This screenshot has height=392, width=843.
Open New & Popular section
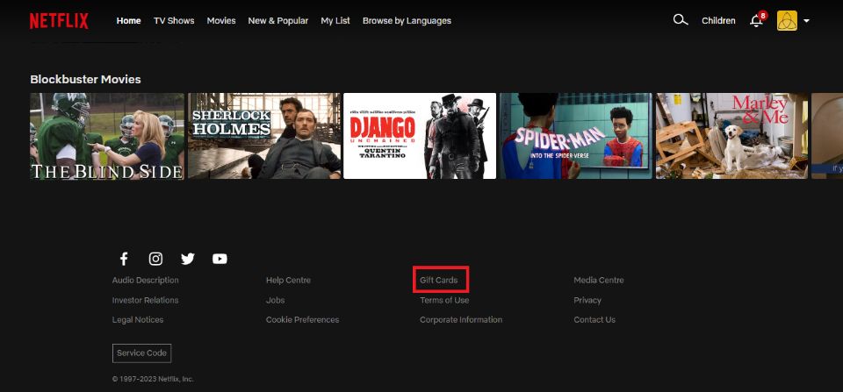click(x=278, y=20)
